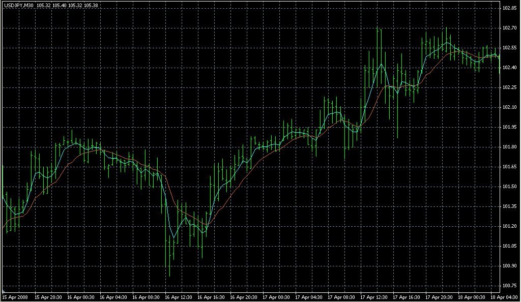Select the 17 Apr 08:30 time label
The height and width of the screenshot is (302, 521).
[x=341, y=297]
